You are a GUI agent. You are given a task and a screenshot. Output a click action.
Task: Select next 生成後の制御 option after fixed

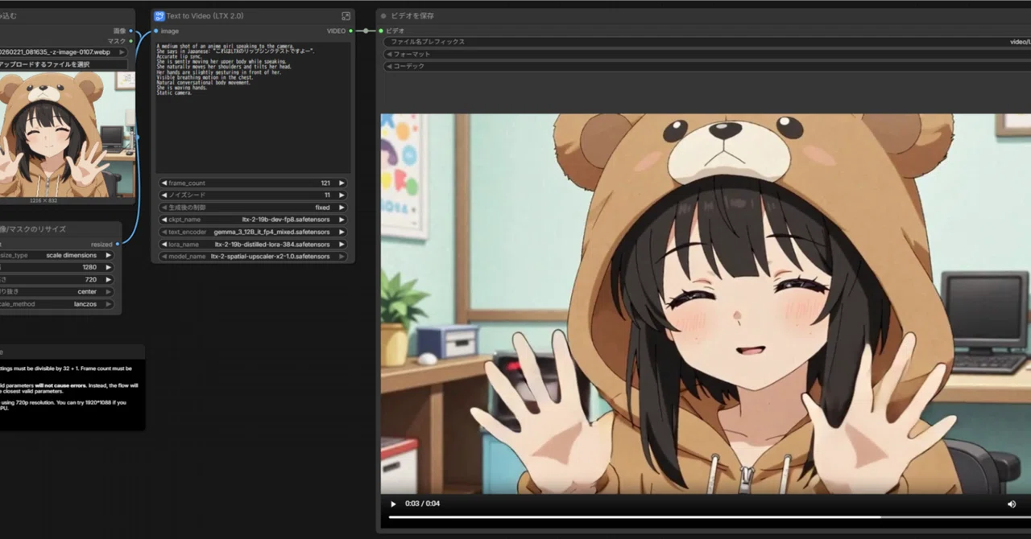(x=342, y=208)
